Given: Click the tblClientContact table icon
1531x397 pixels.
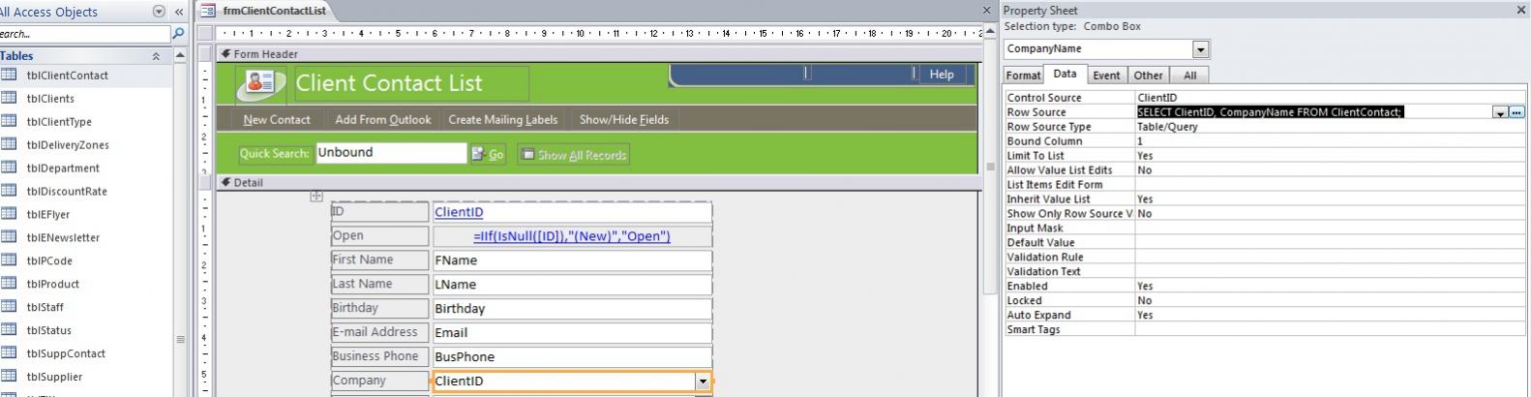Looking at the screenshot, I should point(9,75).
